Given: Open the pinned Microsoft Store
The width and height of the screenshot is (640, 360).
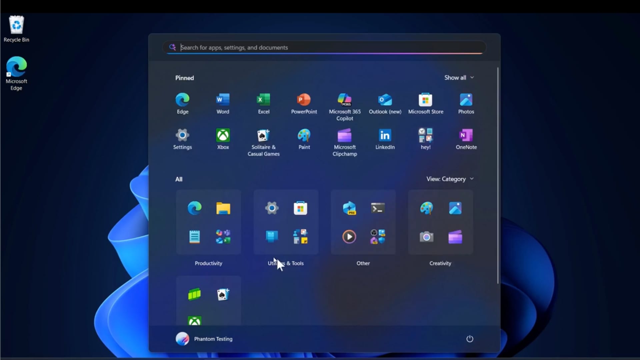Looking at the screenshot, I should coord(426,104).
